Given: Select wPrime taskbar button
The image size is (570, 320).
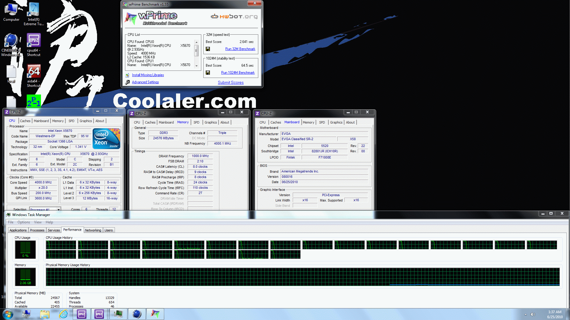Looking at the screenshot, I should pyautogui.click(x=155, y=314).
